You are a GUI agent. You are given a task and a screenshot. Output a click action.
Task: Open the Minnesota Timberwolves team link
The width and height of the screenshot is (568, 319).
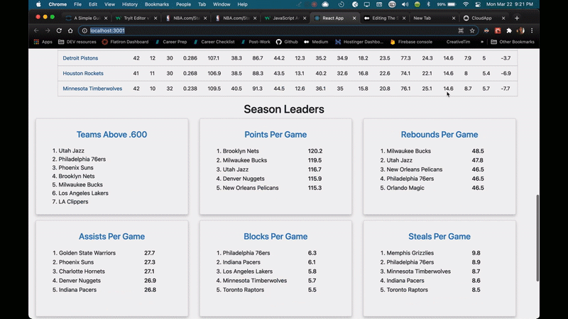[92, 89]
